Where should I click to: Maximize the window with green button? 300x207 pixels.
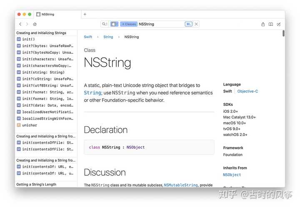[x=30, y=14]
